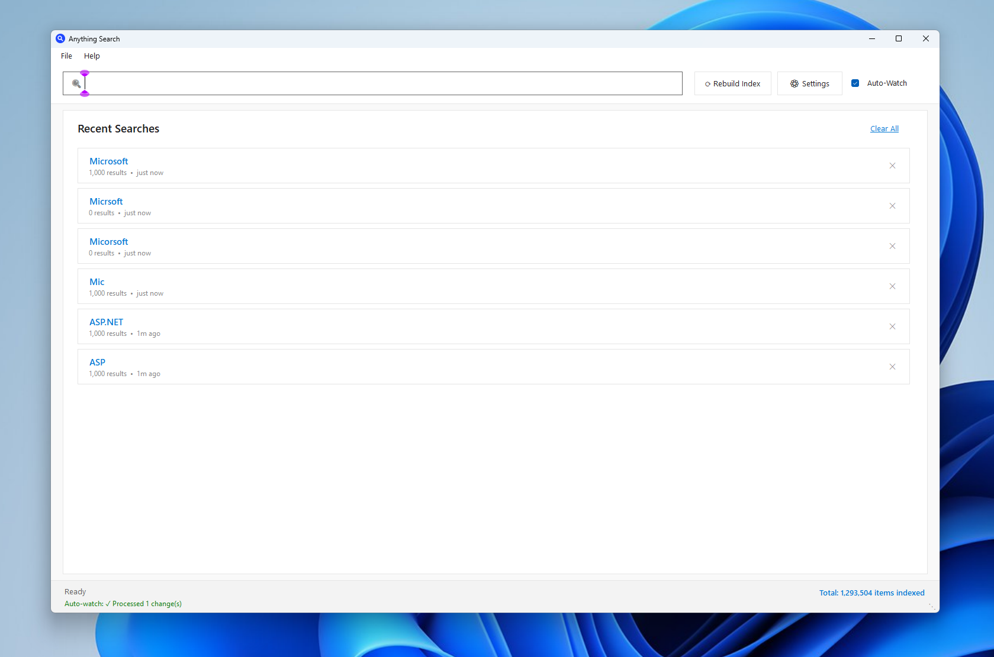Delete the 'ASP.NET' recent search entry
Viewport: 994px width, 657px height.
tap(892, 326)
